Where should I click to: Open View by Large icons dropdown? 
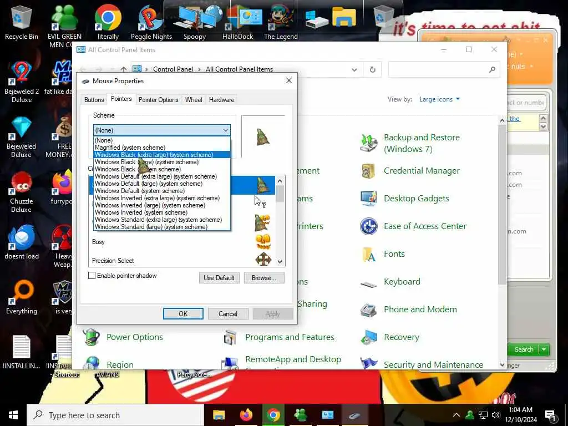point(439,99)
